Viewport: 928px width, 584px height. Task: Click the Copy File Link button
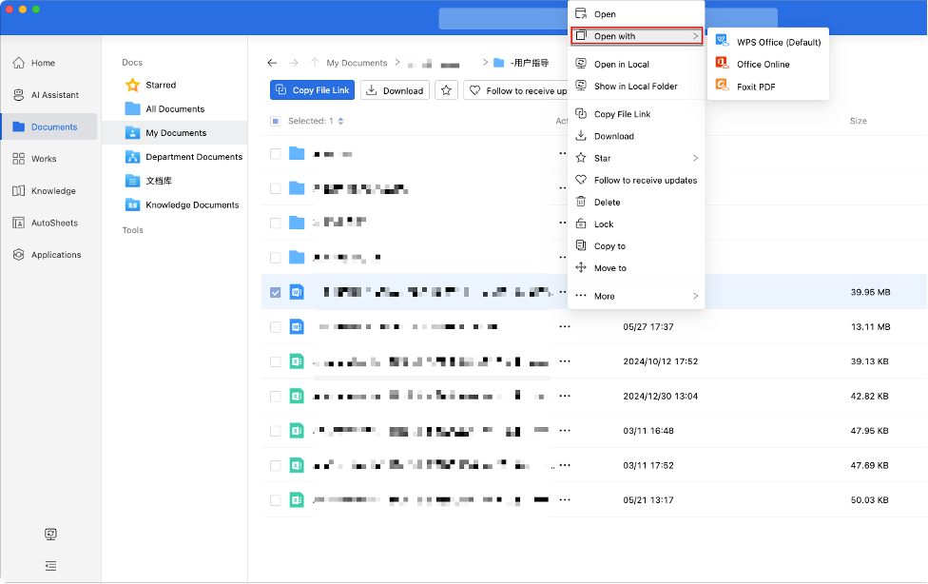[x=312, y=90]
